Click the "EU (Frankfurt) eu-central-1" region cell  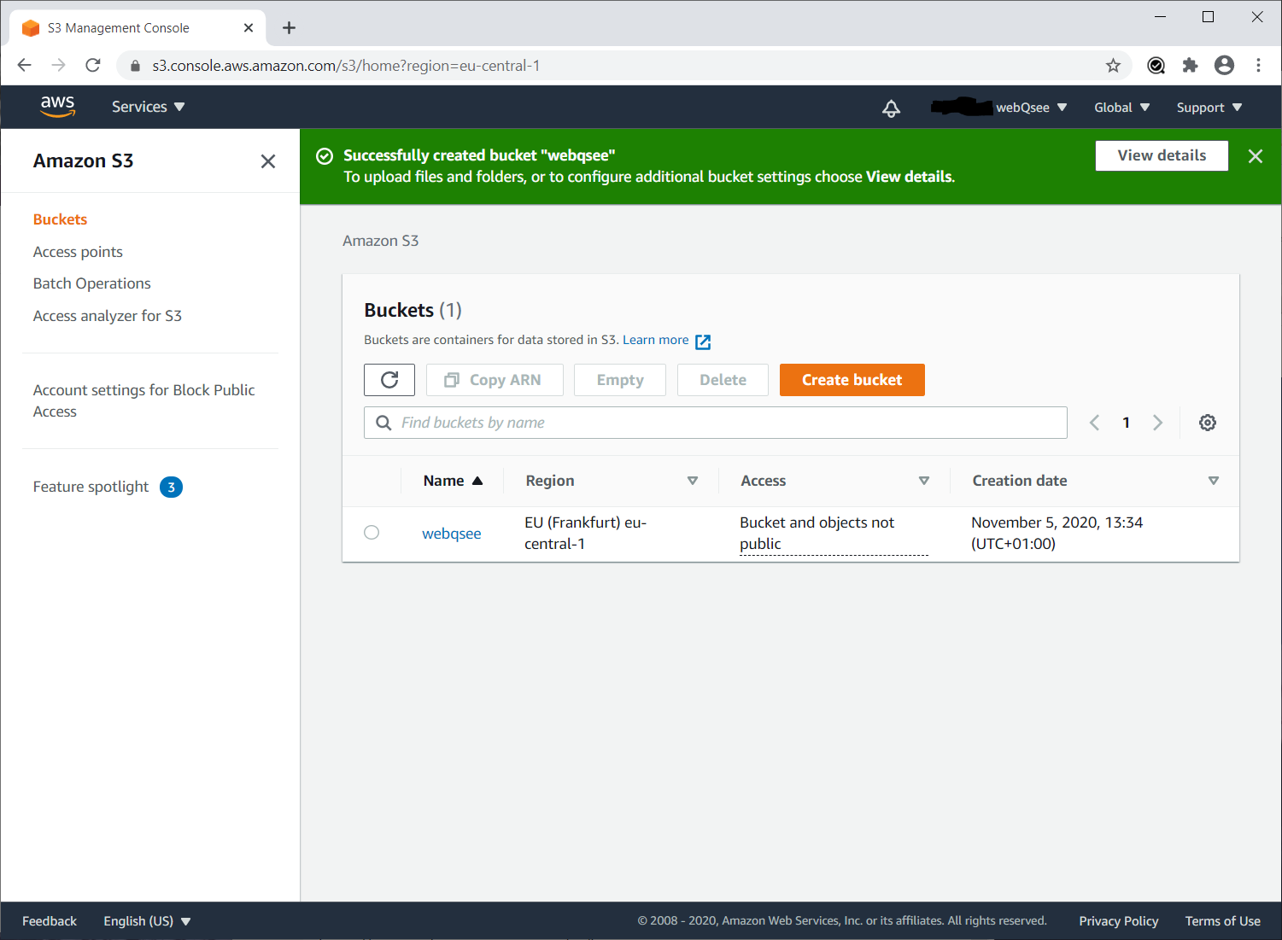tap(586, 533)
